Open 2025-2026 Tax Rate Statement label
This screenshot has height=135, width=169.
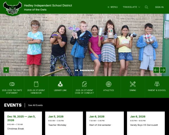pyautogui.click(x=12, y=91)
